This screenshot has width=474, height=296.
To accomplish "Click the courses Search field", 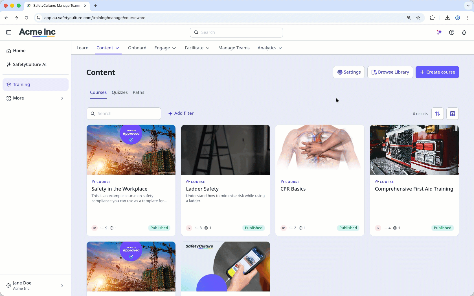I will tap(124, 114).
